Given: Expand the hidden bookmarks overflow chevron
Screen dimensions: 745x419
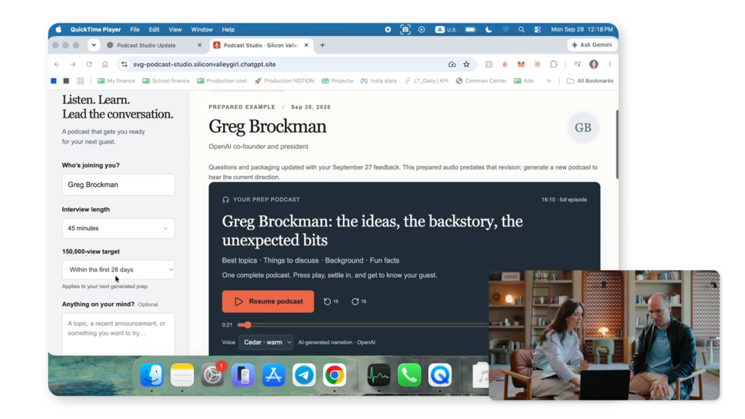Looking at the screenshot, I should (x=549, y=81).
